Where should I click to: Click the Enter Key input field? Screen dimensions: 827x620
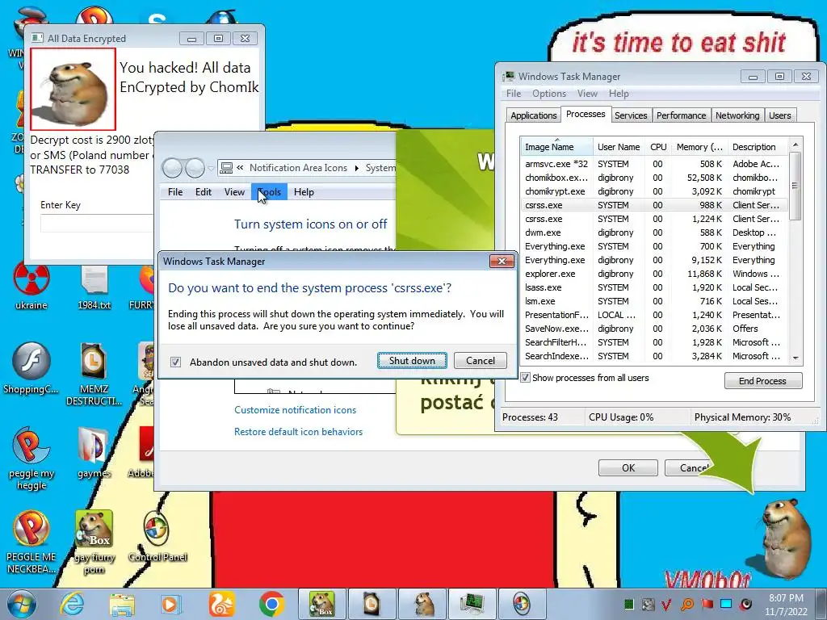[x=98, y=223]
